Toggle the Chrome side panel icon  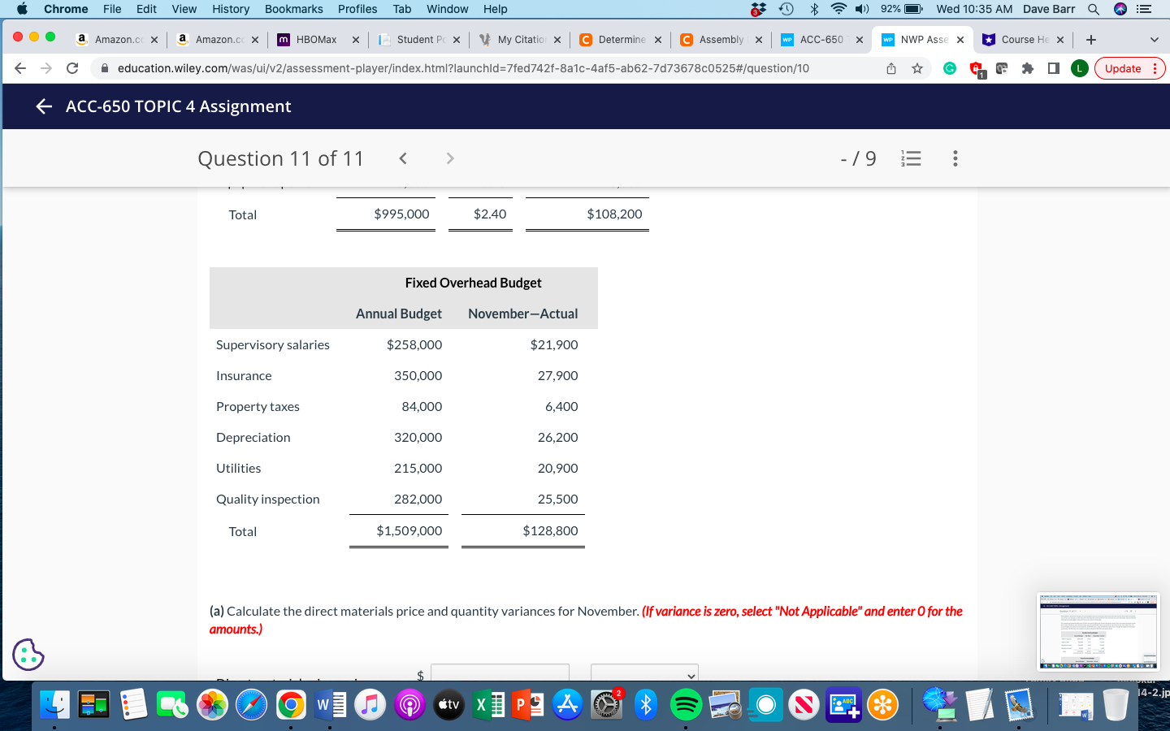(x=1054, y=68)
